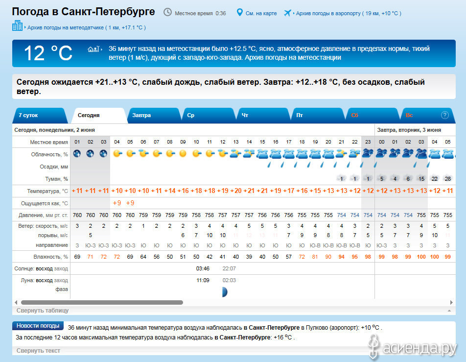The image size is (466, 362).
Task: Click the airplane icon for airport archive
Action: 287,13
